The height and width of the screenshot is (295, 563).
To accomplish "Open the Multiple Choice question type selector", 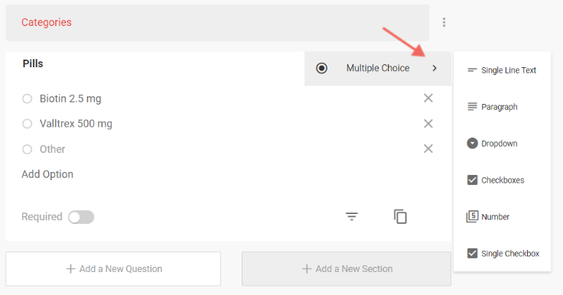I will pos(378,68).
